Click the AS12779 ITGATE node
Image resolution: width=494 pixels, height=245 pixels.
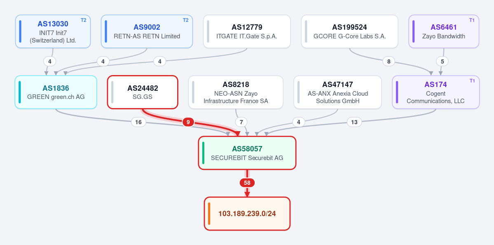tap(247, 31)
